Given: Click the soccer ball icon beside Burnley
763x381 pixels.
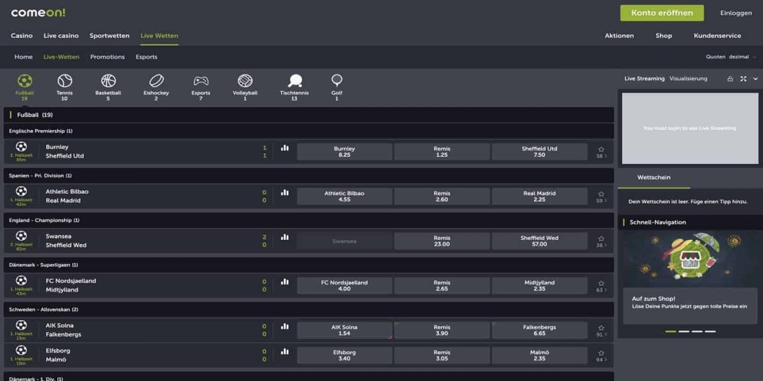Looking at the screenshot, I should [21, 147].
